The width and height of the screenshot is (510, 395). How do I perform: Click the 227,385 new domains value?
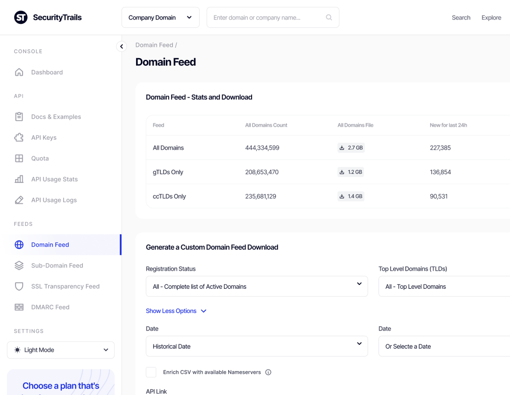[x=440, y=148]
